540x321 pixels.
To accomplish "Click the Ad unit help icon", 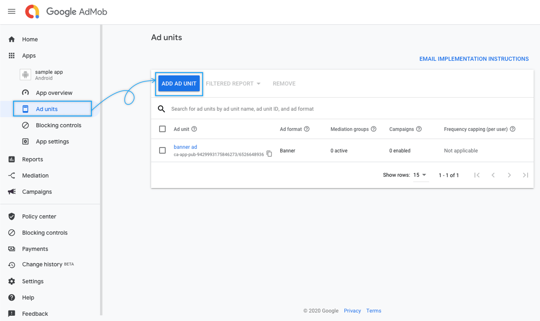I will (x=194, y=129).
